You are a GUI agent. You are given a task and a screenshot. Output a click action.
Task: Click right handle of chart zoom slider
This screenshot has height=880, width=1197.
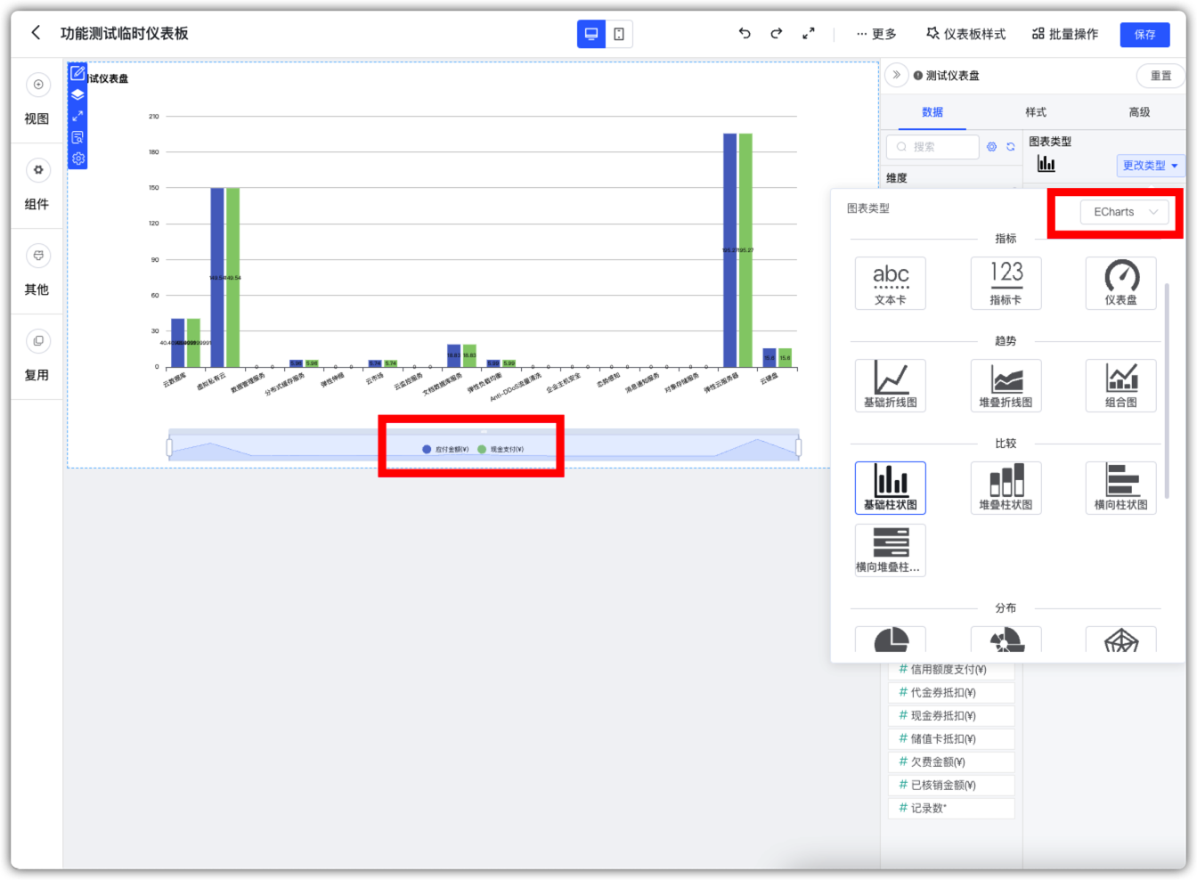[798, 447]
